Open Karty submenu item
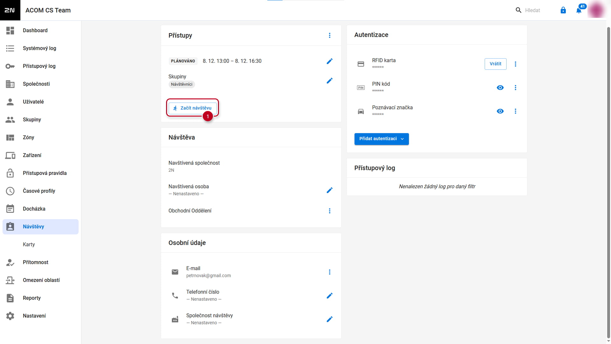Viewport: 611px width, 344px height. click(x=40, y=245)
